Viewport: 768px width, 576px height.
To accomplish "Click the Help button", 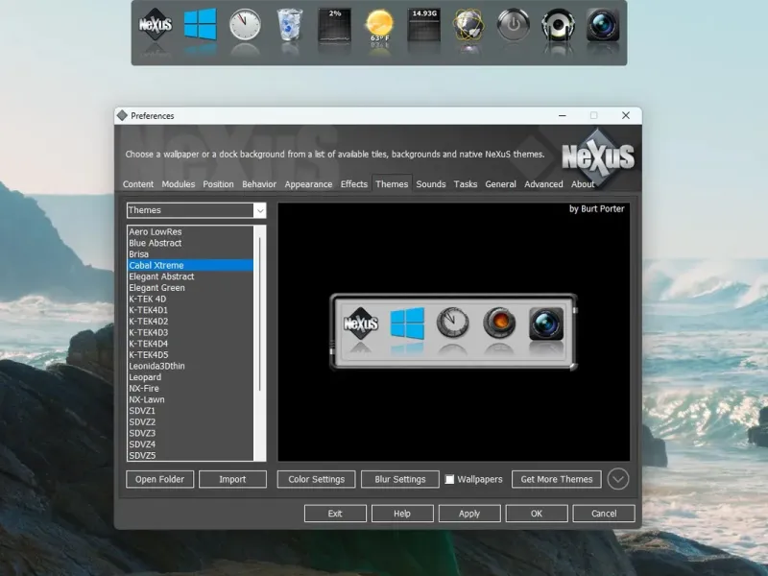I will pyautogui.click(x=402, y=514).
